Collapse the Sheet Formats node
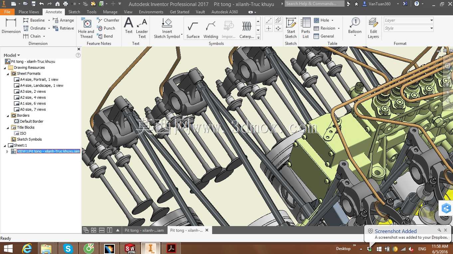Screen dimensions: 453x254 8,73
